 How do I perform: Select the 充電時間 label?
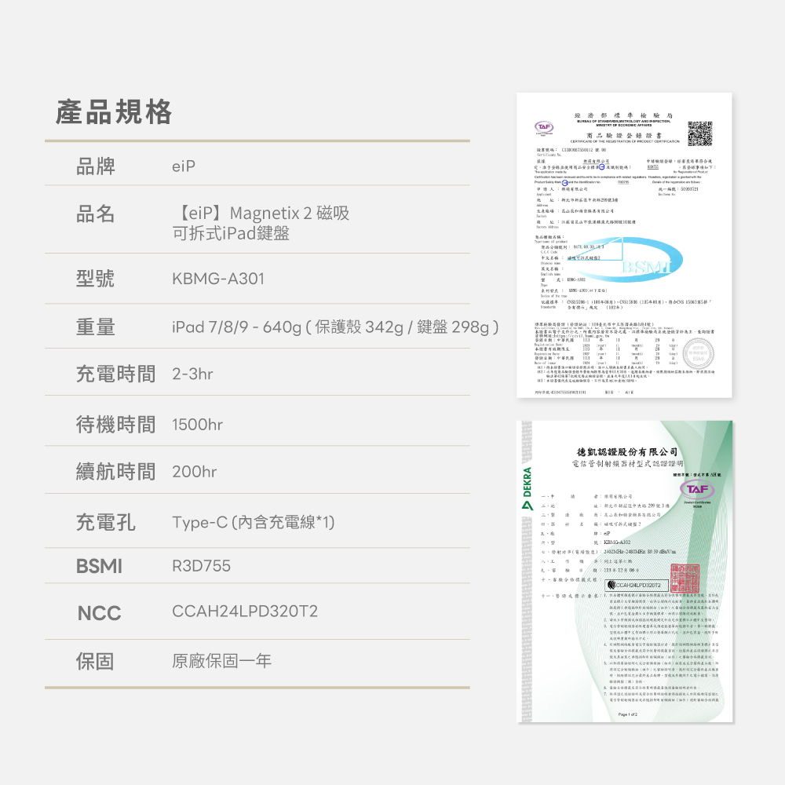coord(115,374)
